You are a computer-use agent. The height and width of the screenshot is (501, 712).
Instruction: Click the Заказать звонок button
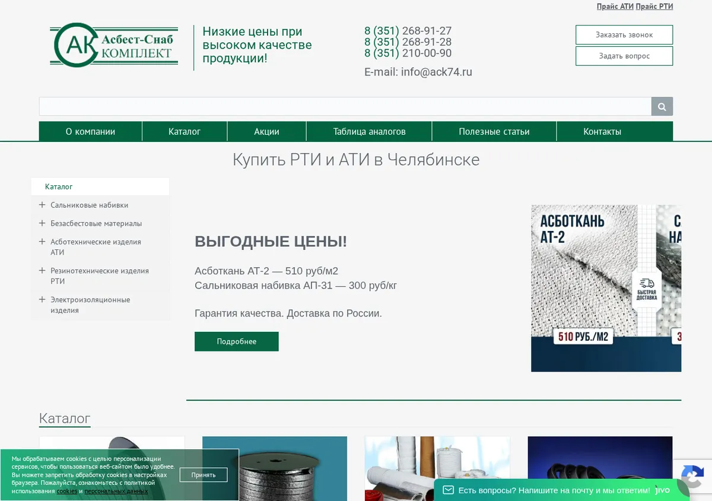[x=624, y=35]
